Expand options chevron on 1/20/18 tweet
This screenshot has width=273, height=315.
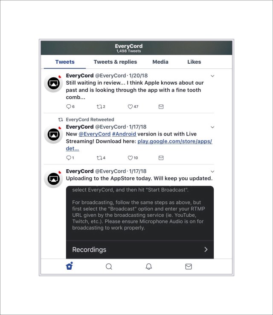pos(212,76)
